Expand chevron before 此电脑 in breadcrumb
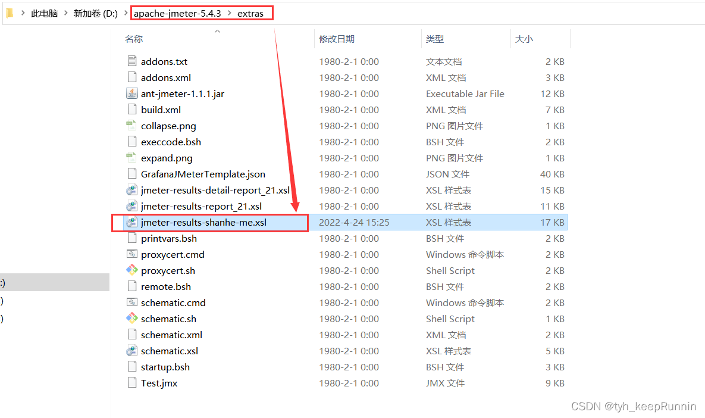The height and width of the screenshot is (418, 705). (x=23, y=13)
